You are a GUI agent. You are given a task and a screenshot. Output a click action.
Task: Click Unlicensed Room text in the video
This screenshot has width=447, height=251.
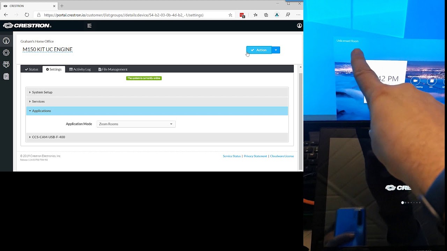pyautogui.click(x=347, y=41)
